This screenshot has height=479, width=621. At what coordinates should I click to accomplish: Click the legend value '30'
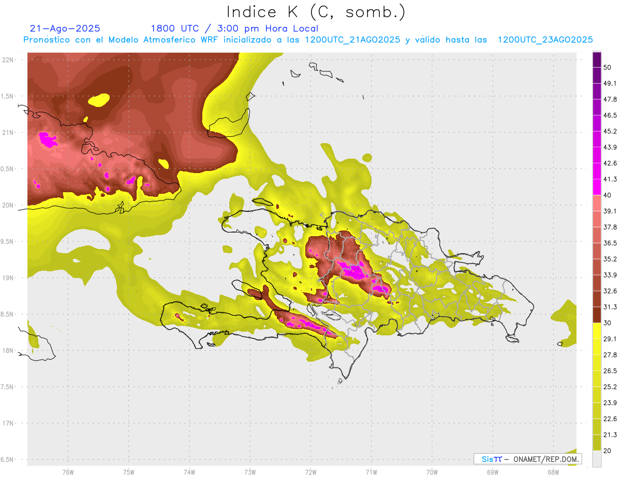tap(608, 323)
